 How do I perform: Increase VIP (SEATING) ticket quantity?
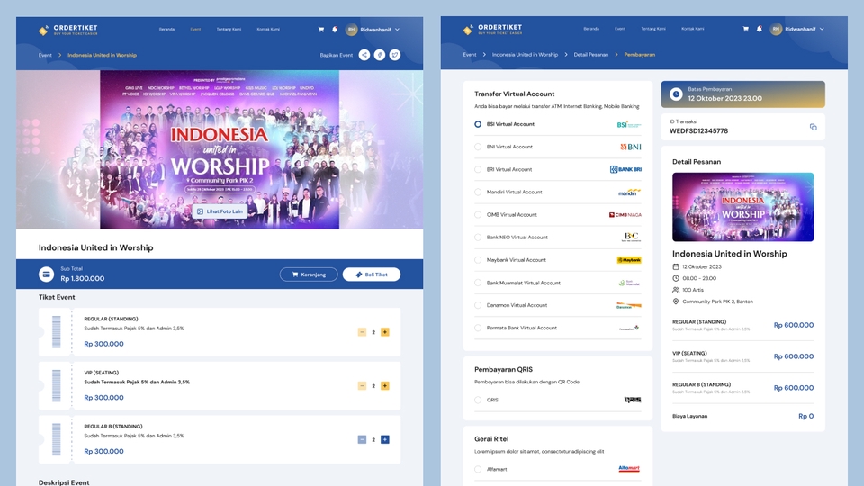[384, 386]
